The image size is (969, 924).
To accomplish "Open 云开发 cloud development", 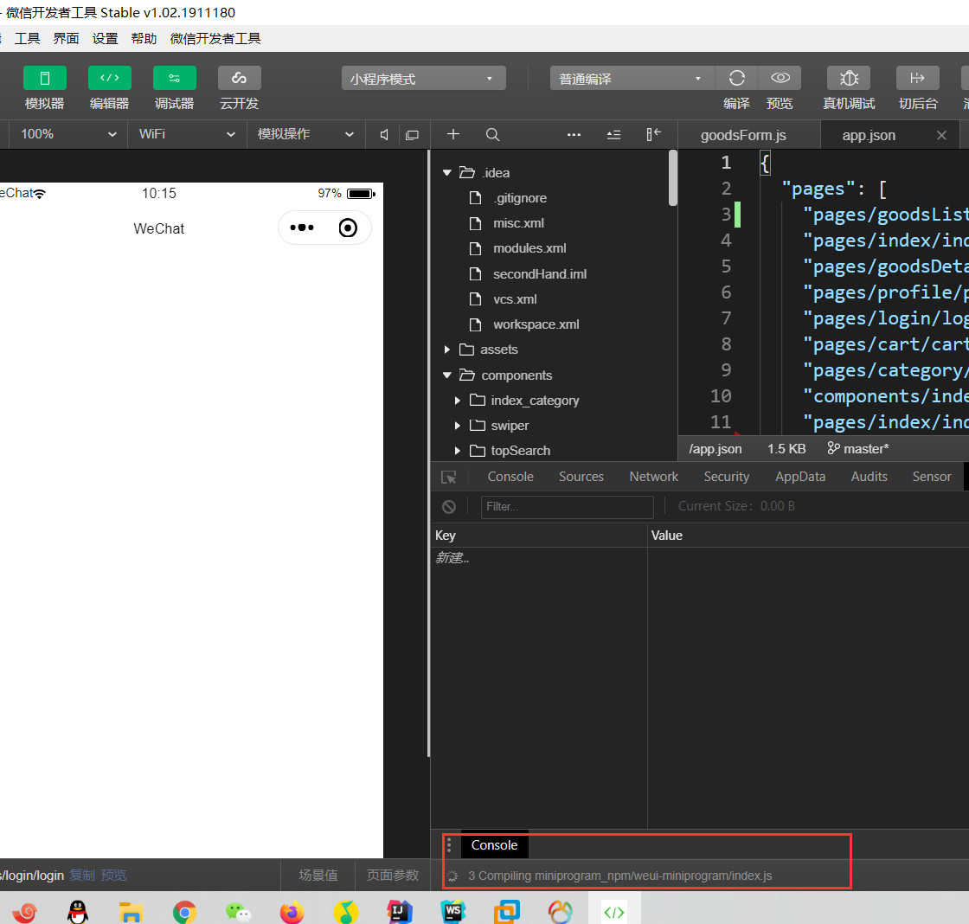I will 239,78.
